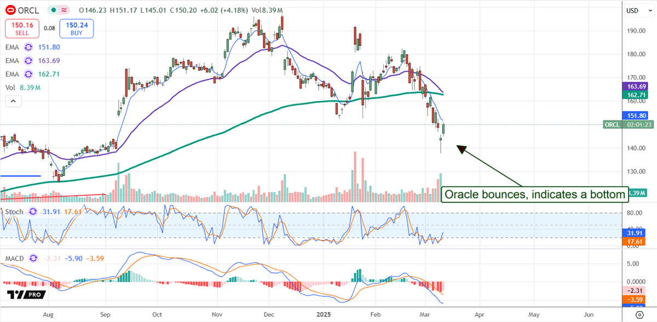The height and width of the screenshot is (322, 657).
Task: Click the Stoch indicator refresh icon
Action: click(33, 211)
